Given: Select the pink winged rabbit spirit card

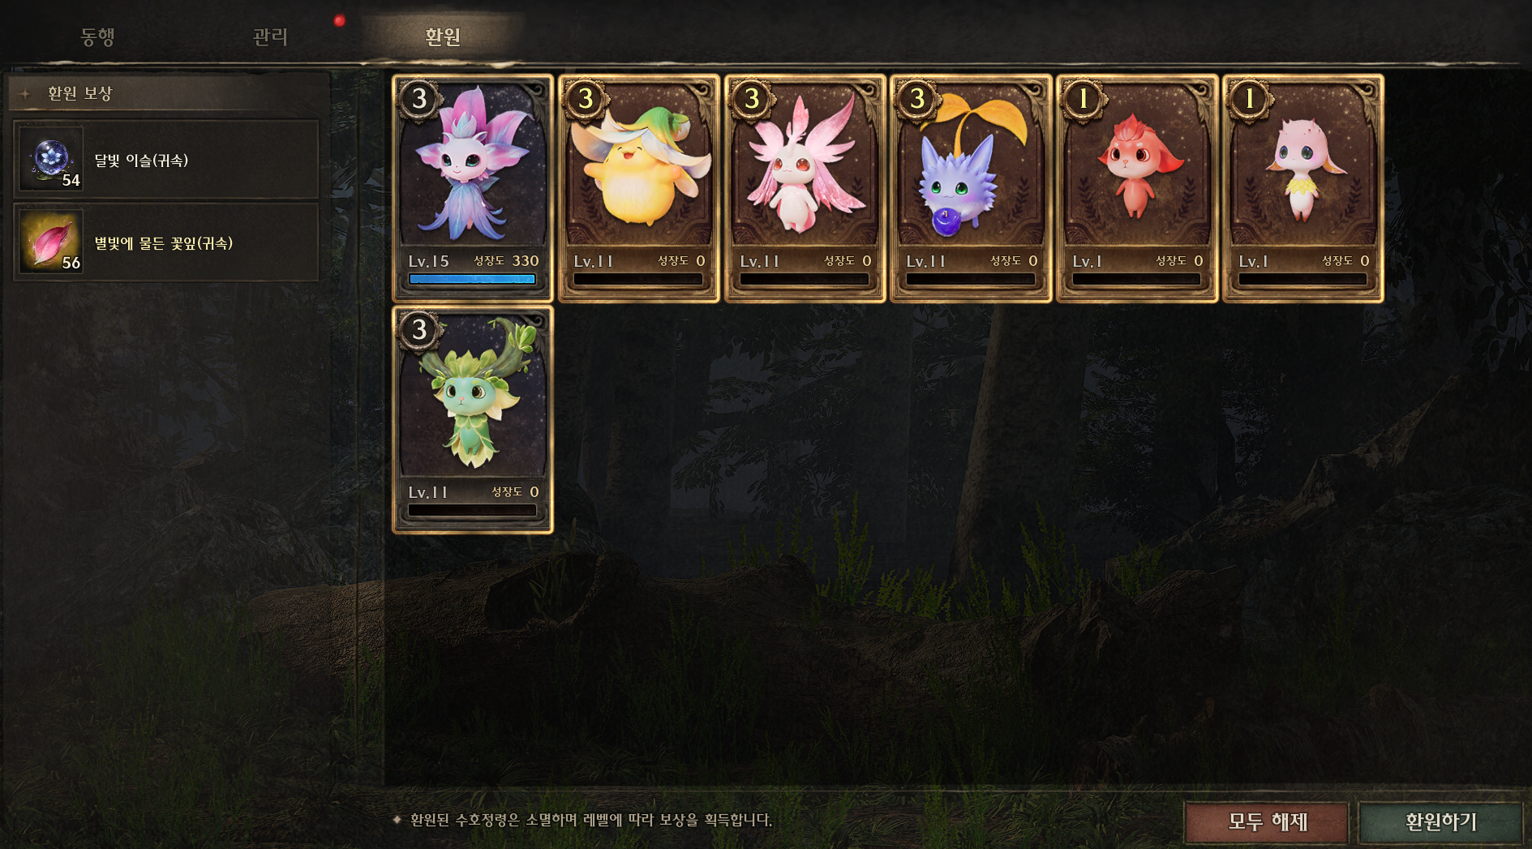Looking at the screenshot, I should [805, 188].
